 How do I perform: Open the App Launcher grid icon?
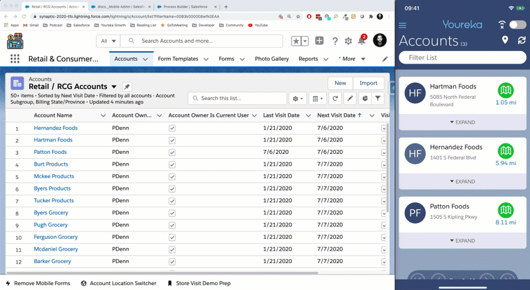click(15, 59)
